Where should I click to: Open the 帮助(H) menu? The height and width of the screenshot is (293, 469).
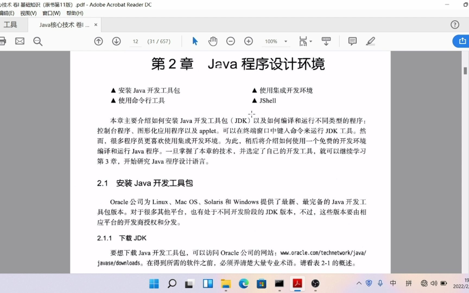75,13
